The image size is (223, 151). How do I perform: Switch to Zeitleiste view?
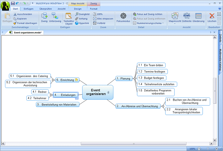point(187,17)
